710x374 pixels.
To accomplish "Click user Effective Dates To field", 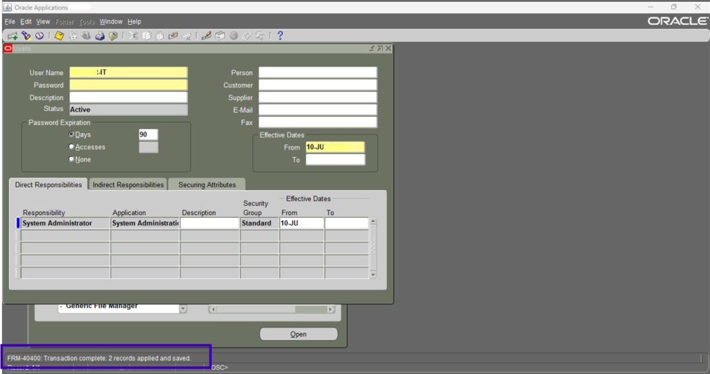I will click(335, 160).
